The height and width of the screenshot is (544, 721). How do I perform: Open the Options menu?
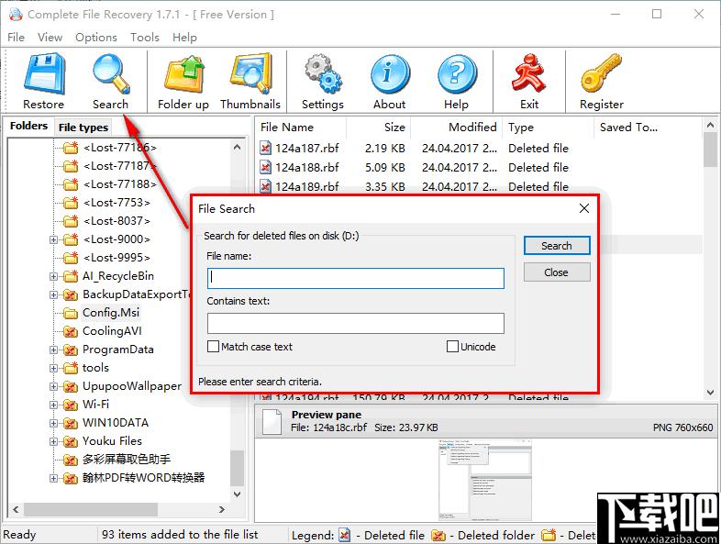point(96,38)
